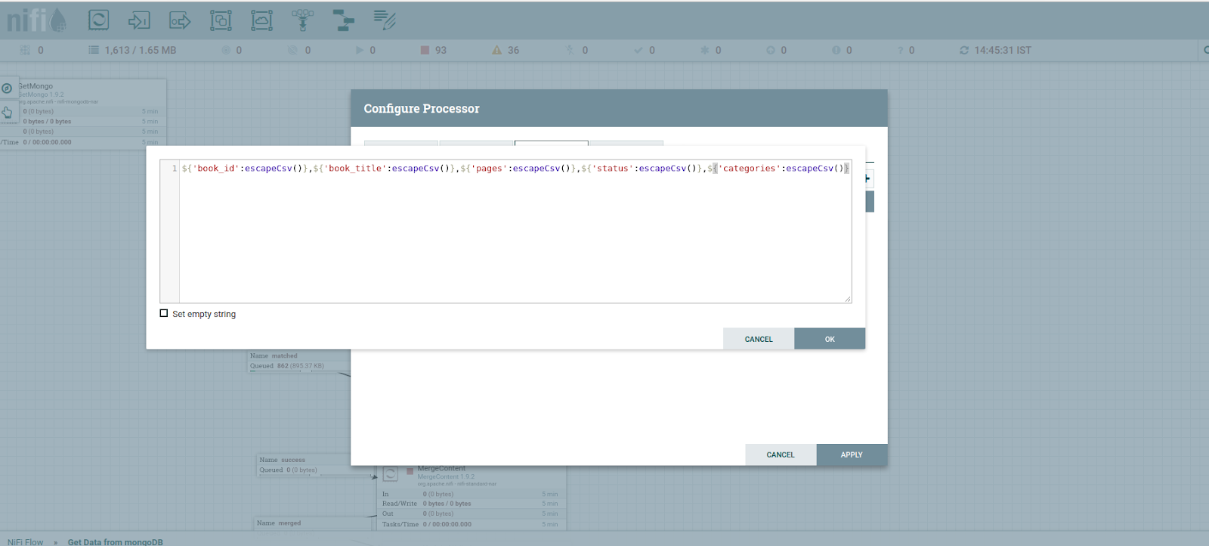
Task: Select the Funnel icon in toolbar
Action: click(x=302, y=20)
